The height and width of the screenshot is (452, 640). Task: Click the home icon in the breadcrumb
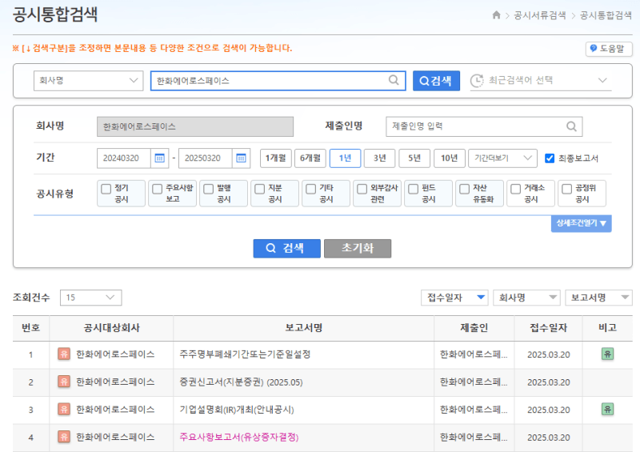tap(496, 15)
